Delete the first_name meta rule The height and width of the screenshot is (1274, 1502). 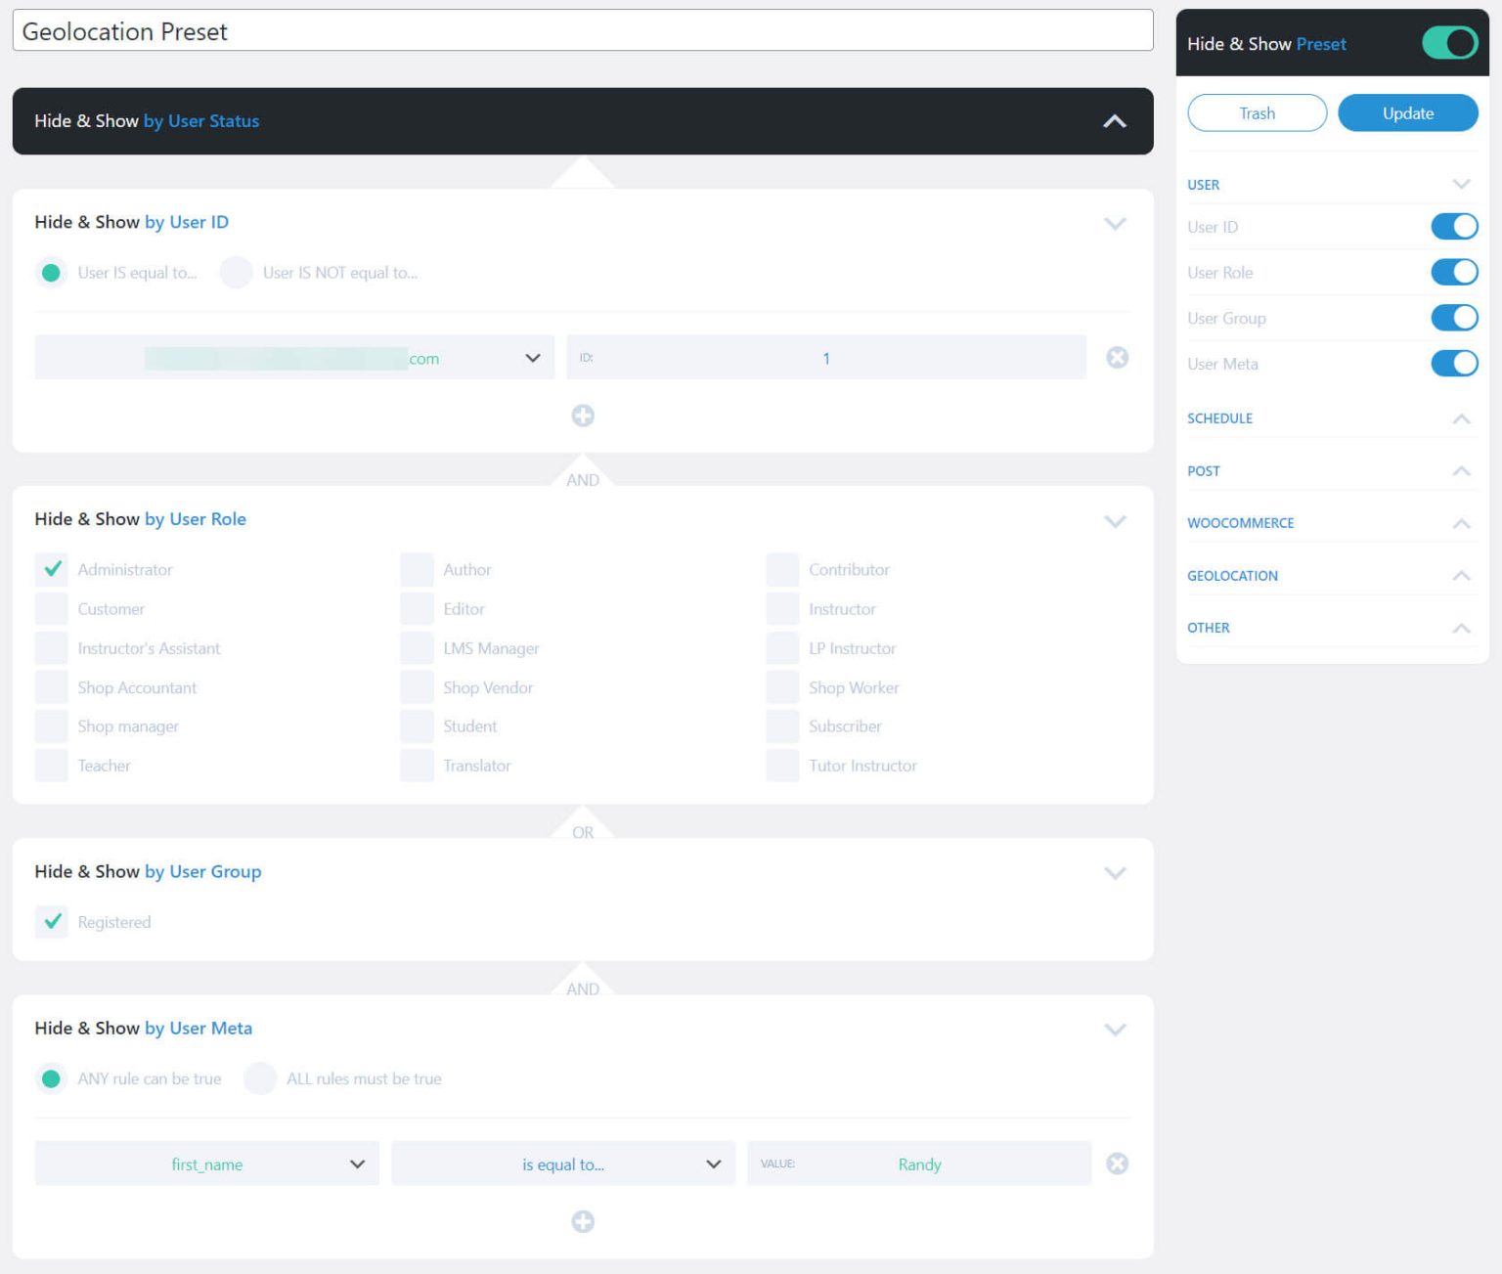(x=1117, y=1164)
